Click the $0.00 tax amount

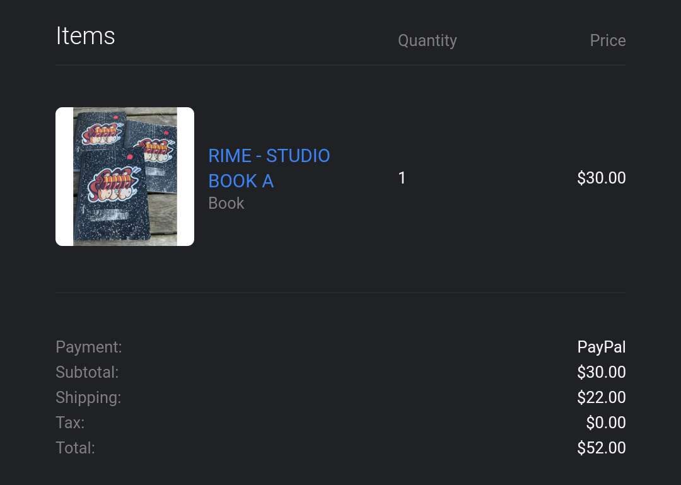click(605, 423)
